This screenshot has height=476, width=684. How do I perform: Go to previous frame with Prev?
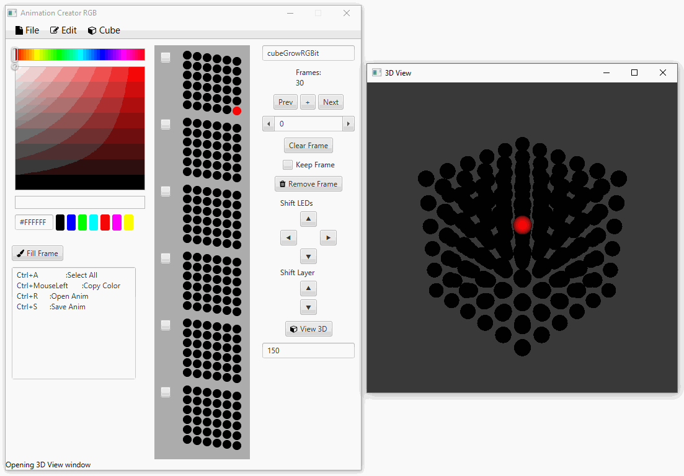pos(285,102)
